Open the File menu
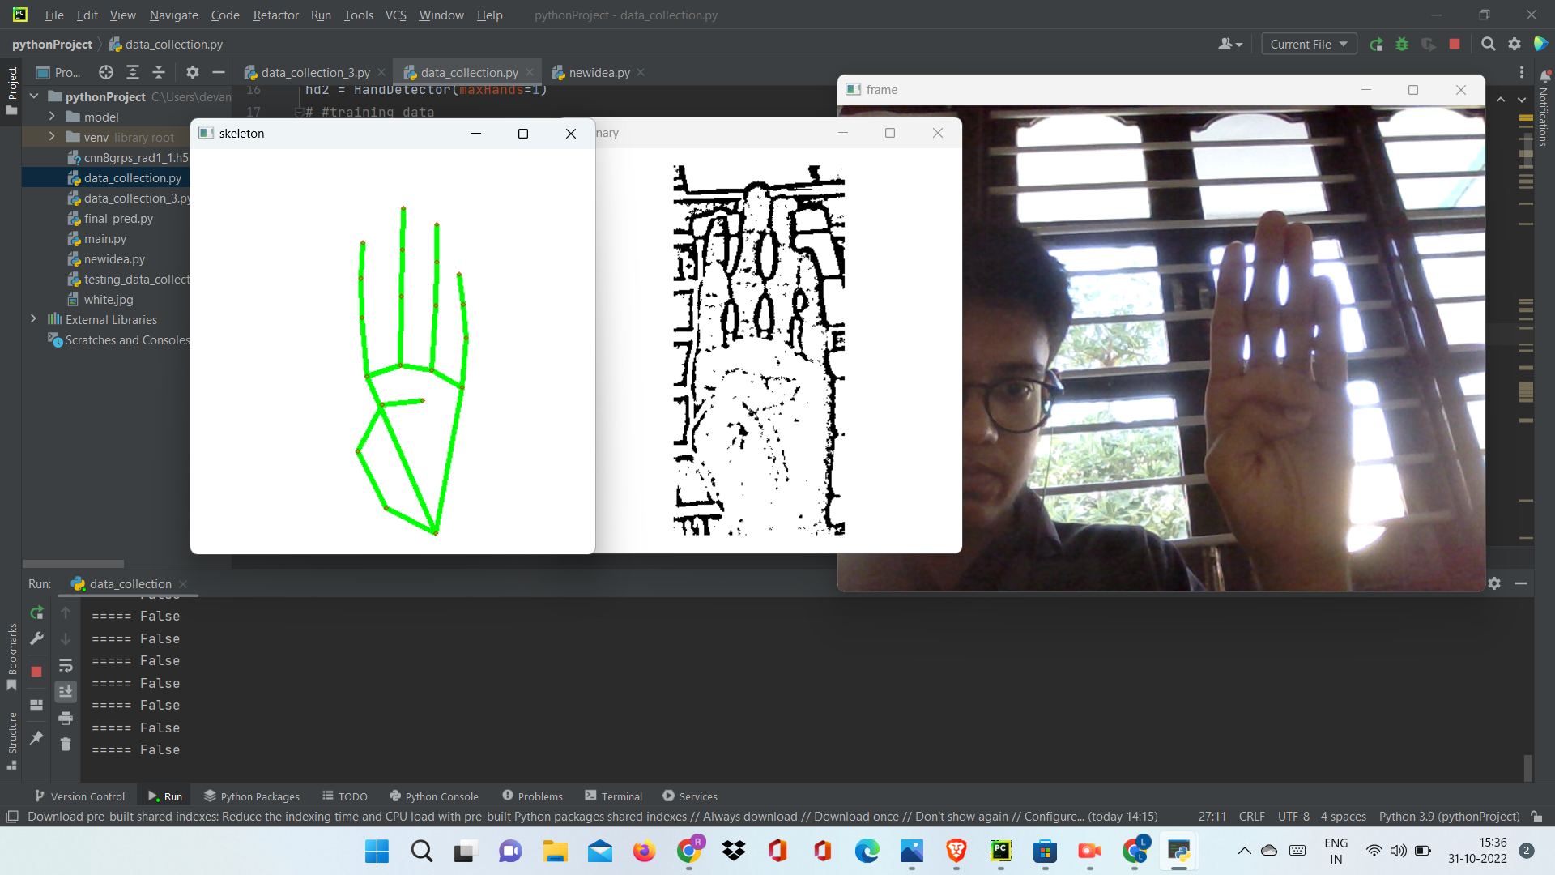 coord(54,15)
